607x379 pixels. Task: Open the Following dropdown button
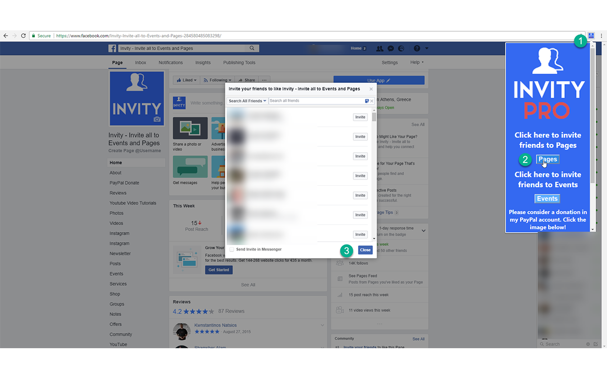point(217,80)
